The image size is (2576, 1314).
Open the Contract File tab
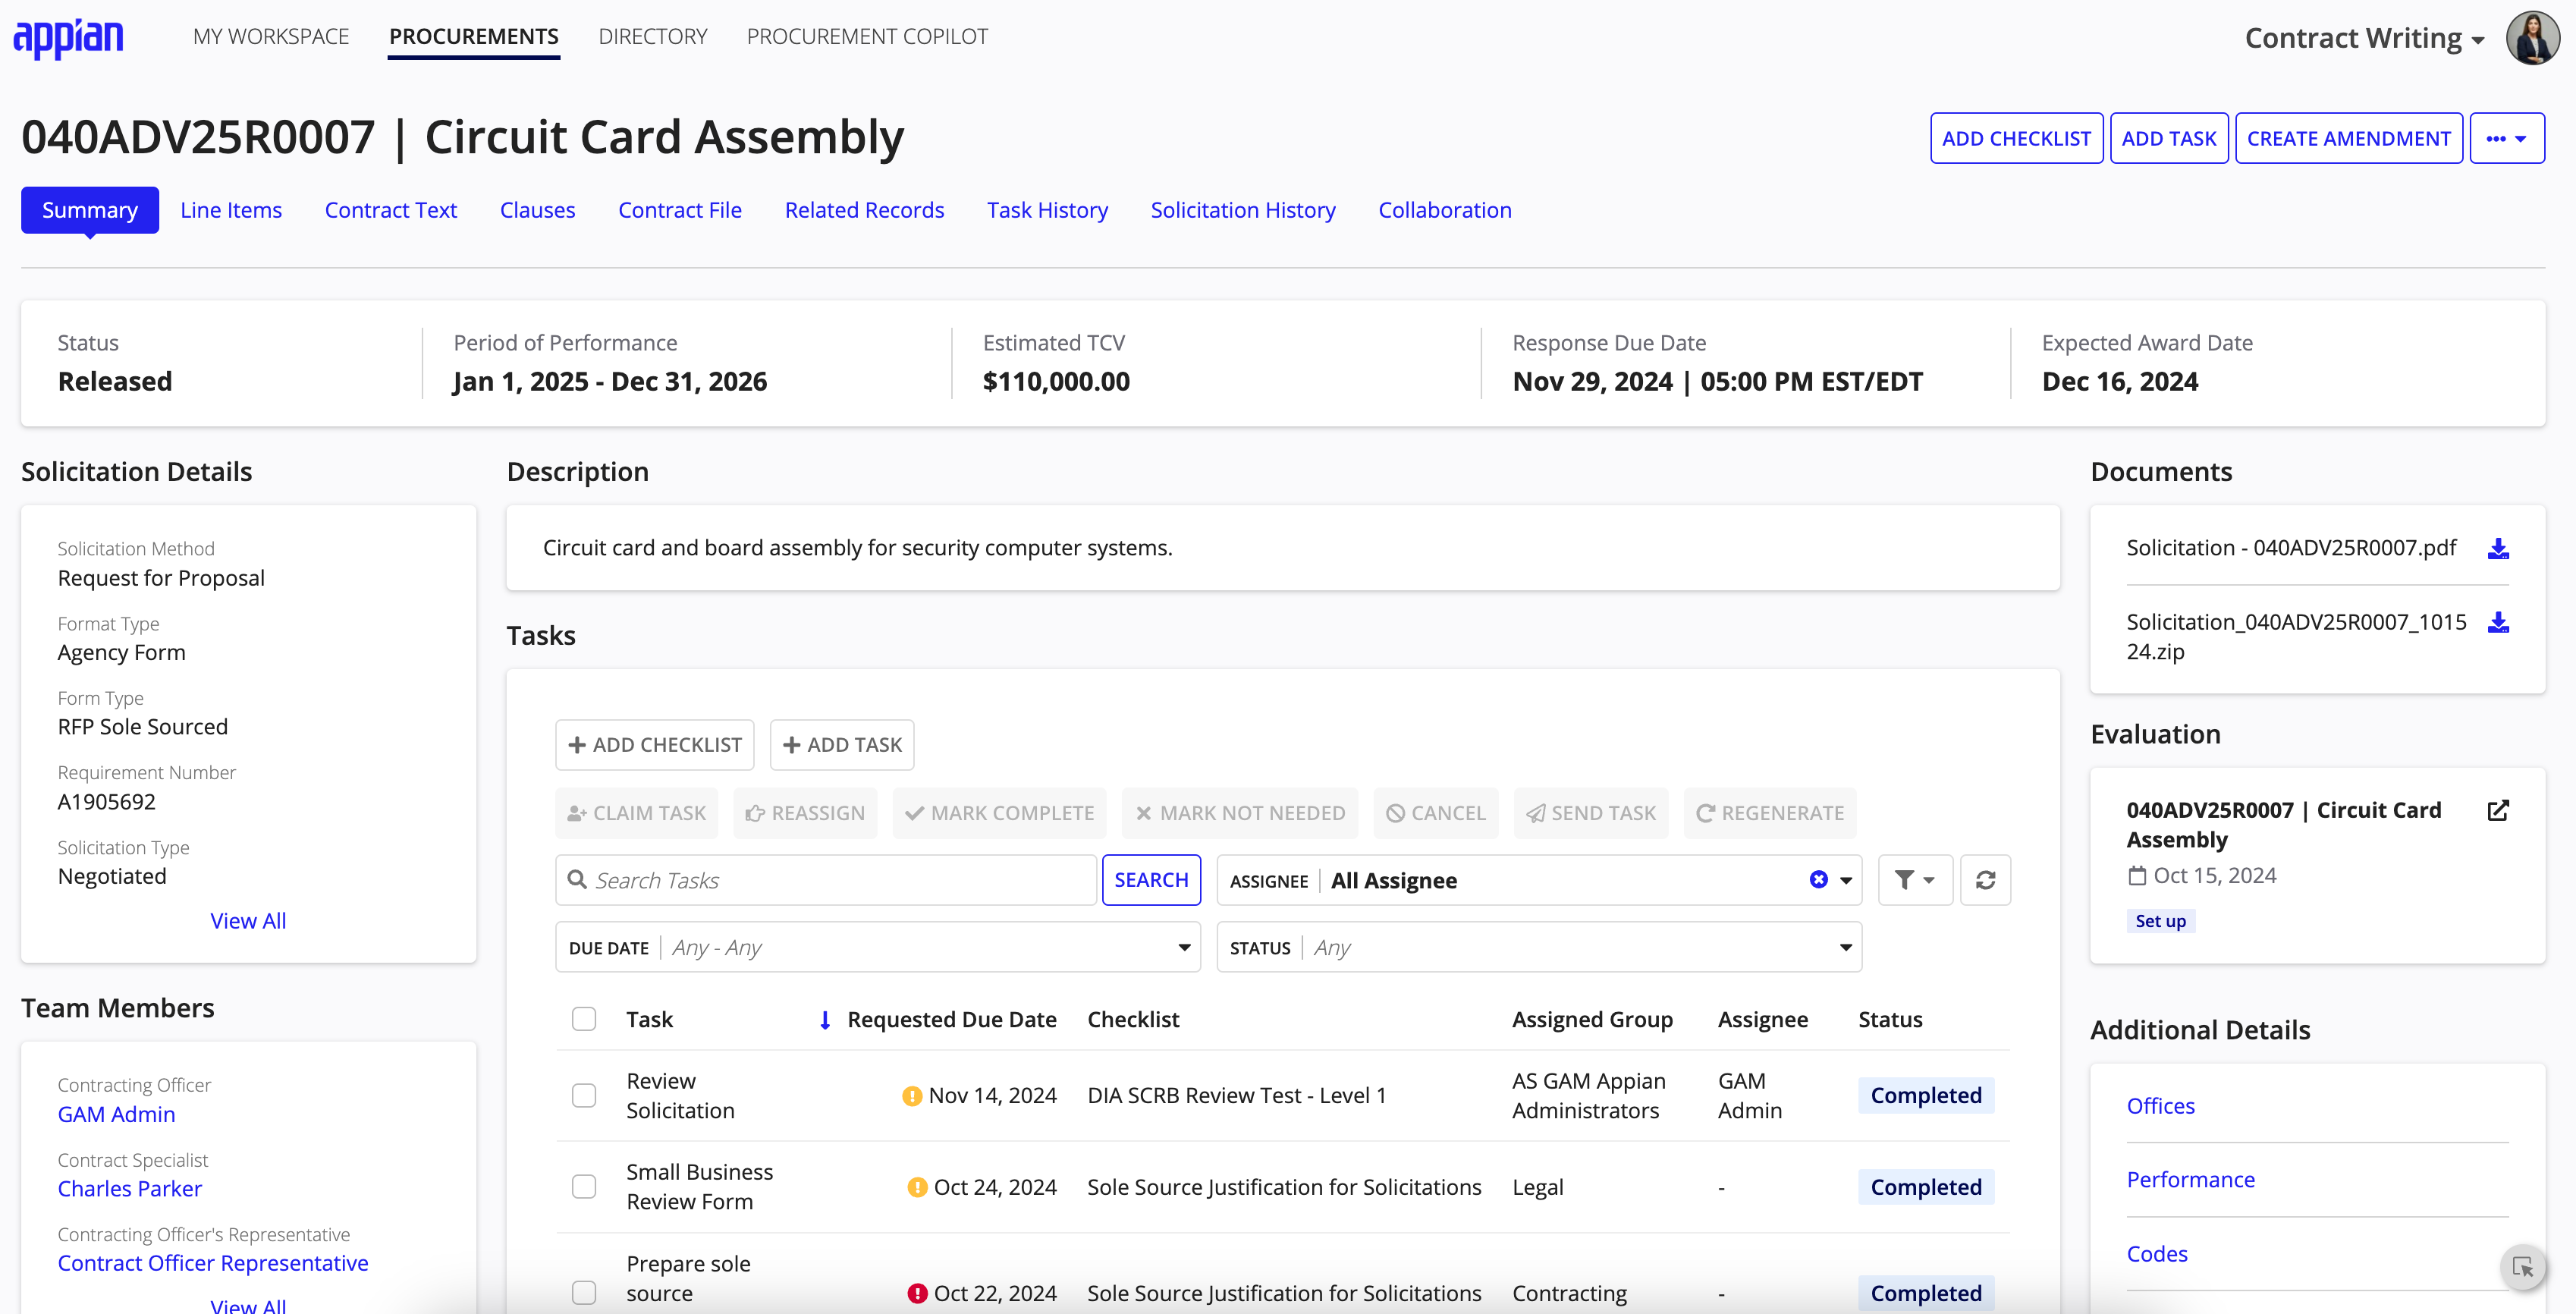tap(679, 210)
